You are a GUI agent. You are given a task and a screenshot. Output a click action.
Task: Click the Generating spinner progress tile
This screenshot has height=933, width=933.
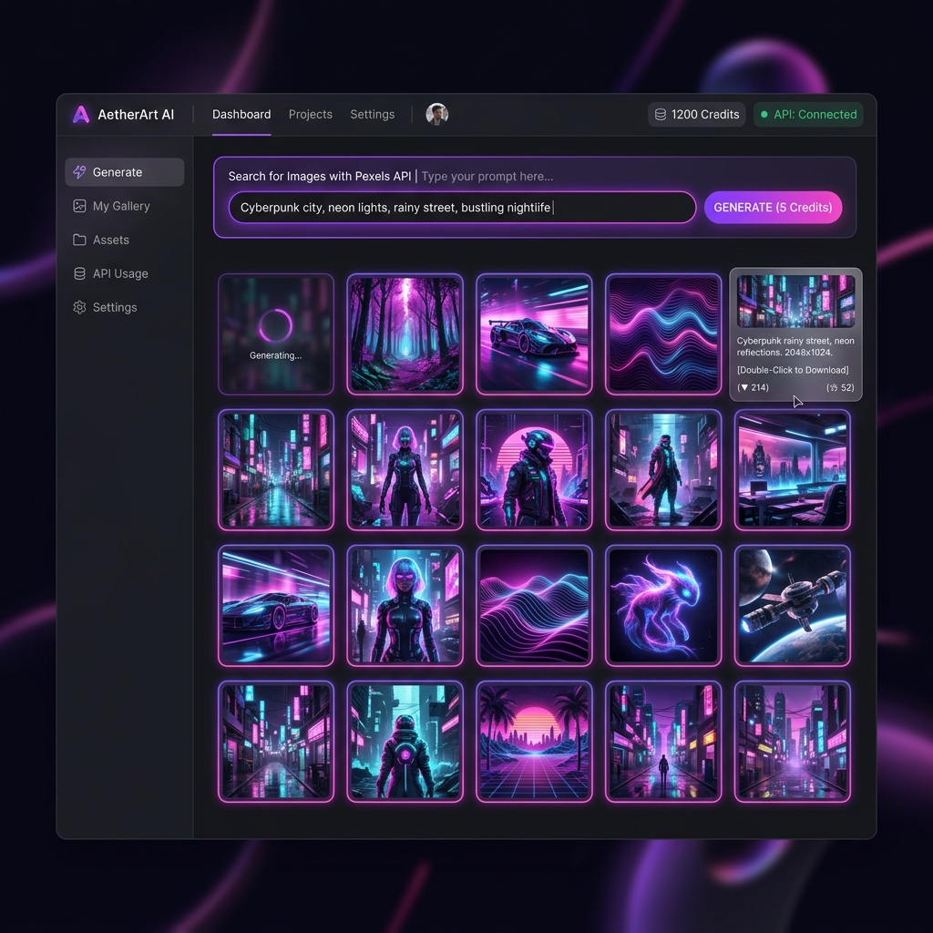click(276, 333)
